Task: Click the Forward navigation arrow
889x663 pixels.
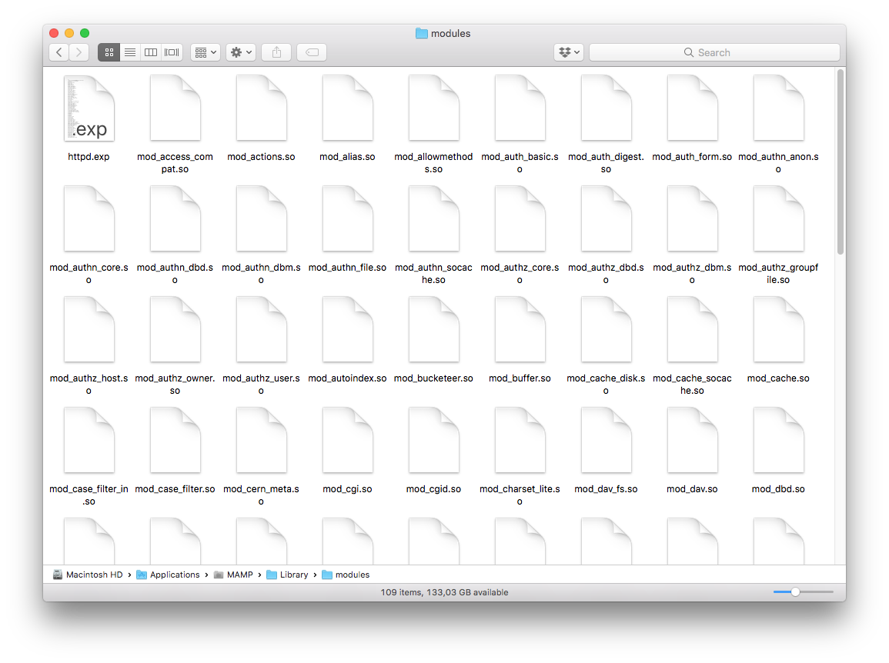Action: (79, 52)
